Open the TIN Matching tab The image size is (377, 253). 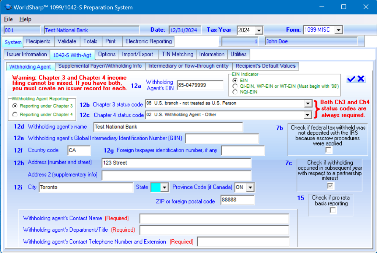[x=177, y=55]
